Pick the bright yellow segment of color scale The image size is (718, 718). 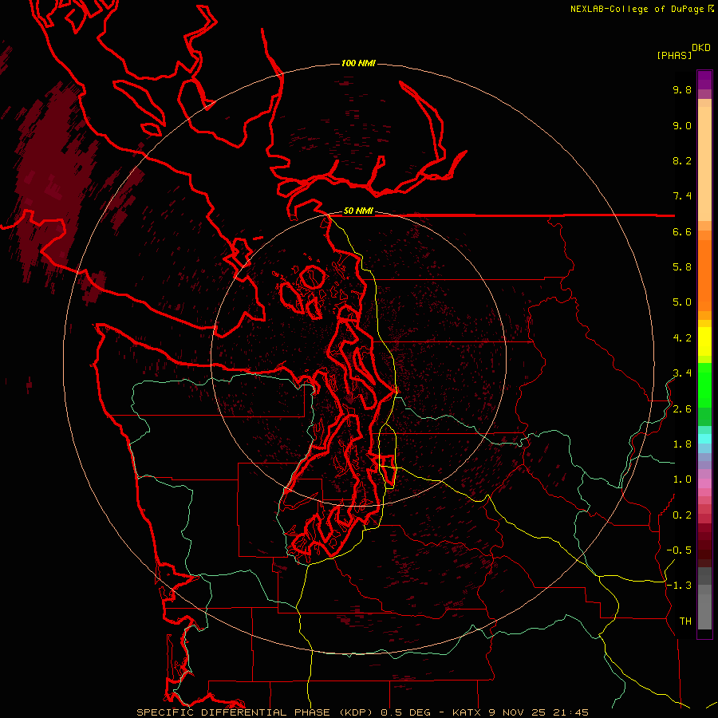(x=704, y=341)
